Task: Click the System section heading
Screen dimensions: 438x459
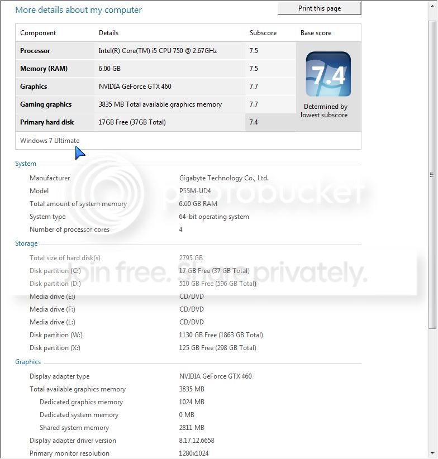Action: tap(26, 164)
